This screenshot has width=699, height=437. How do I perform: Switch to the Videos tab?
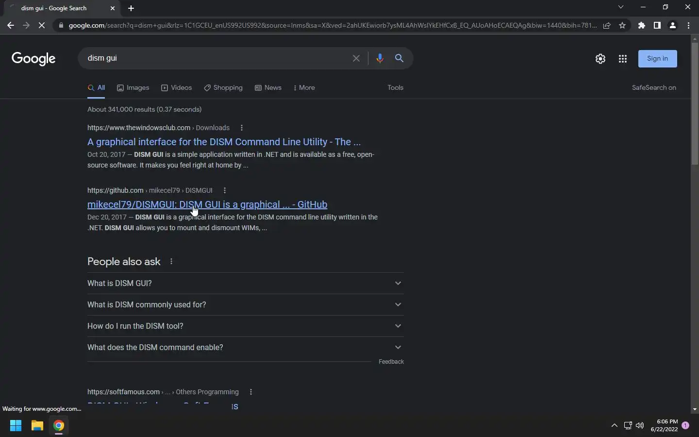(177, 88)
